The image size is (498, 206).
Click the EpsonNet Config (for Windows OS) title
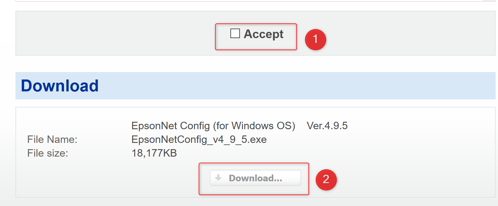213,126
